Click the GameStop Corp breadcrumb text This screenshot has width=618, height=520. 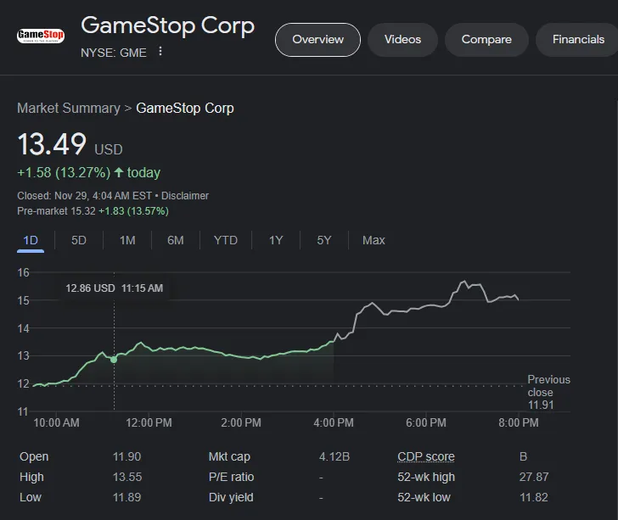(185, 108)
